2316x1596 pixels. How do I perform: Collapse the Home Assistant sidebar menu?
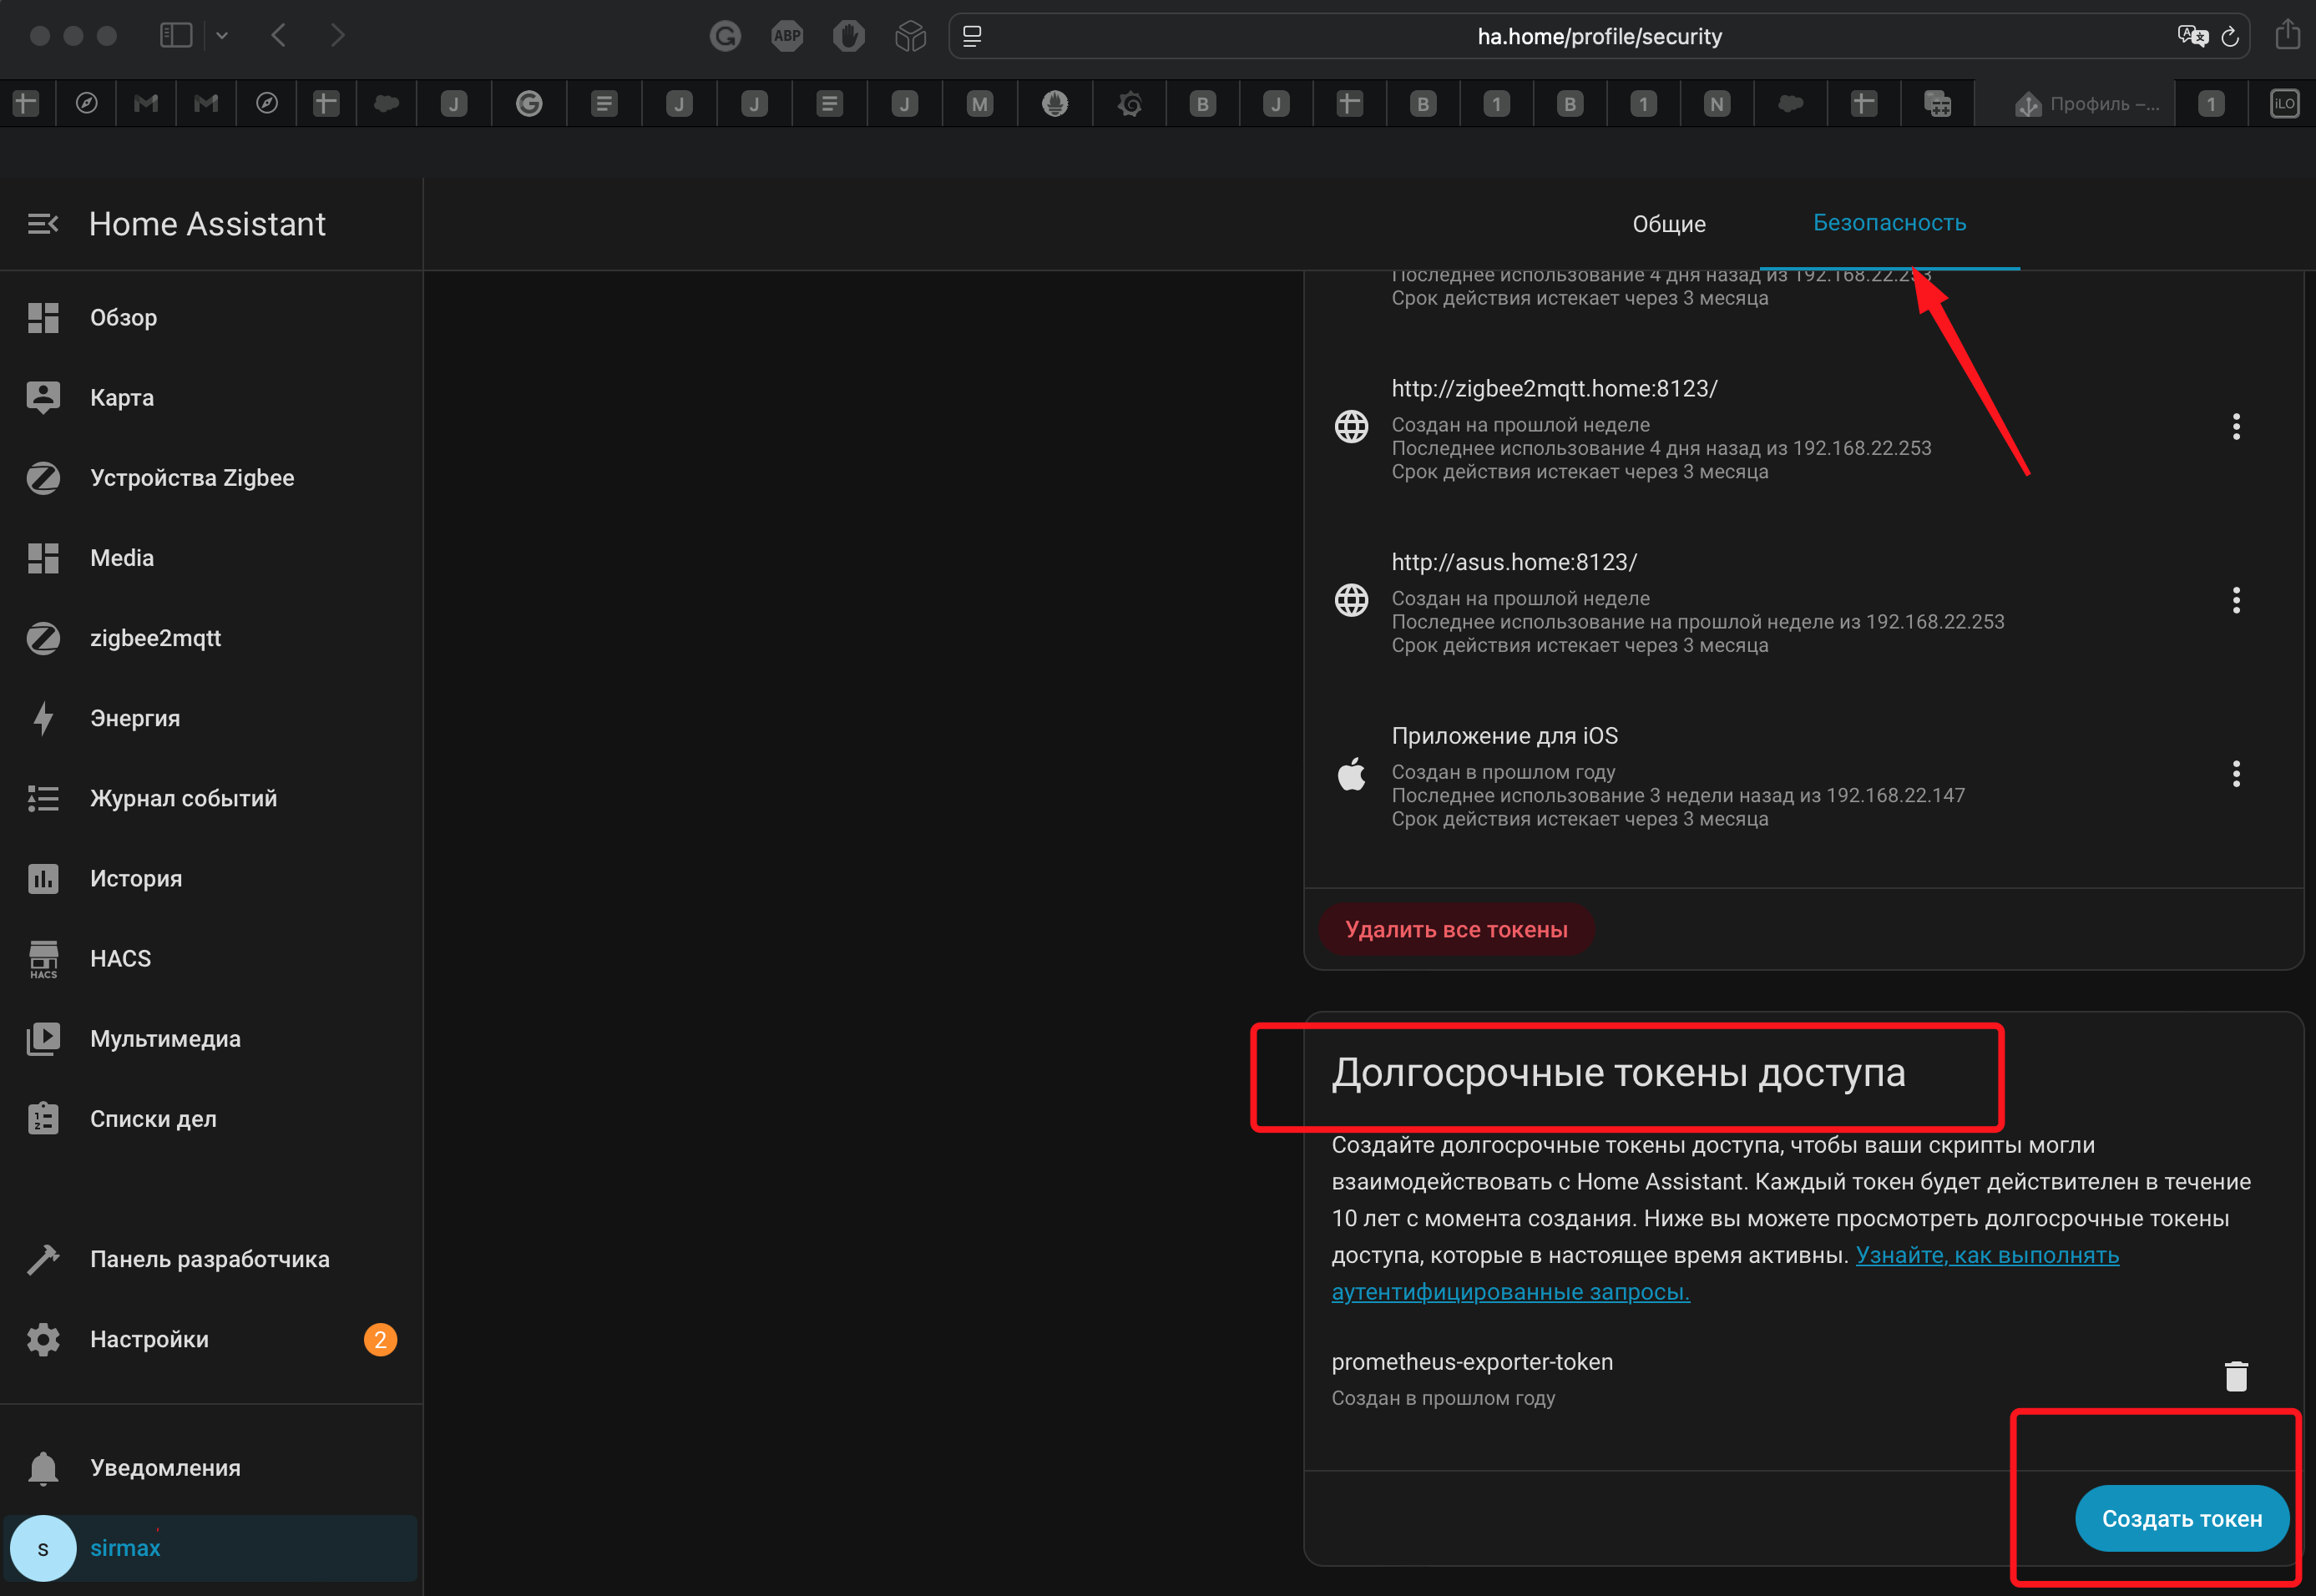(x=43, y=224)
